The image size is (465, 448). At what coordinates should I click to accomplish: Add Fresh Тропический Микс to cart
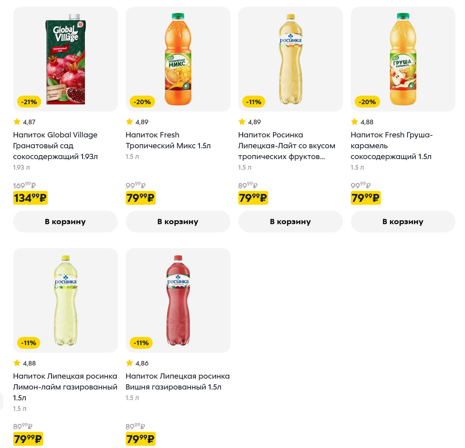[178, 222]
